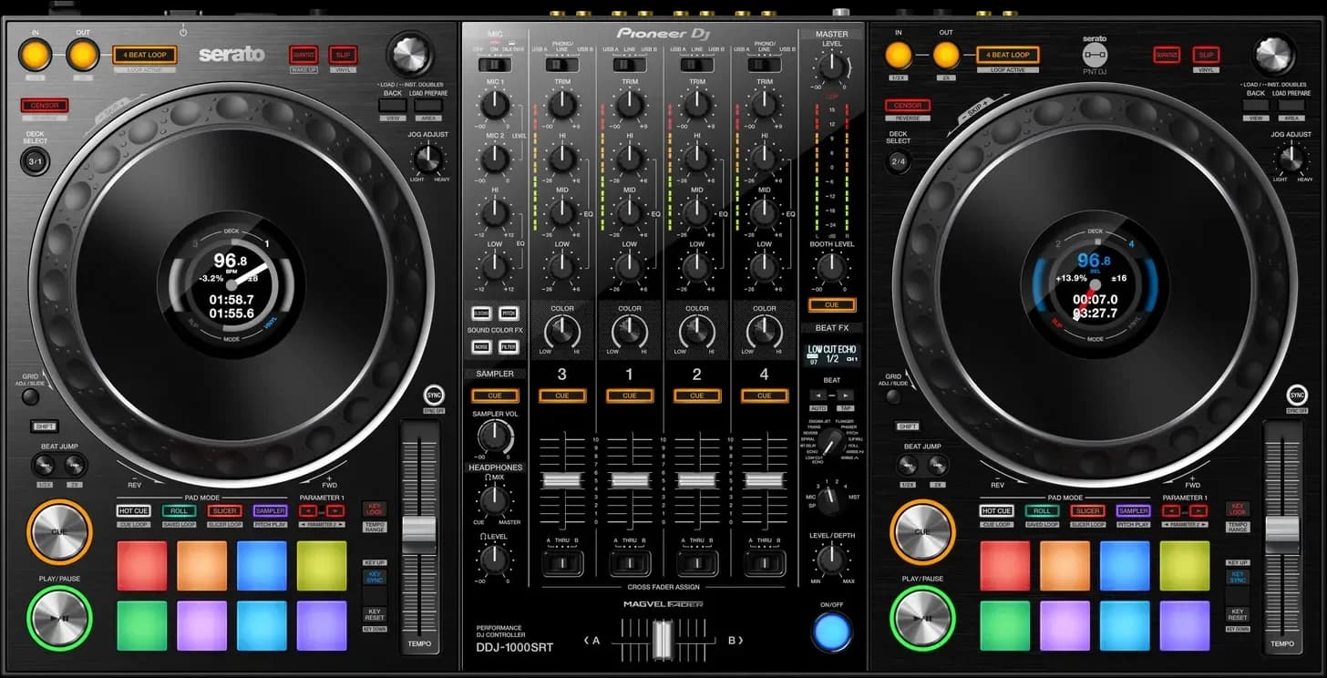
Task: Click the left deck KEY RESET button
Action: point(375,615)
